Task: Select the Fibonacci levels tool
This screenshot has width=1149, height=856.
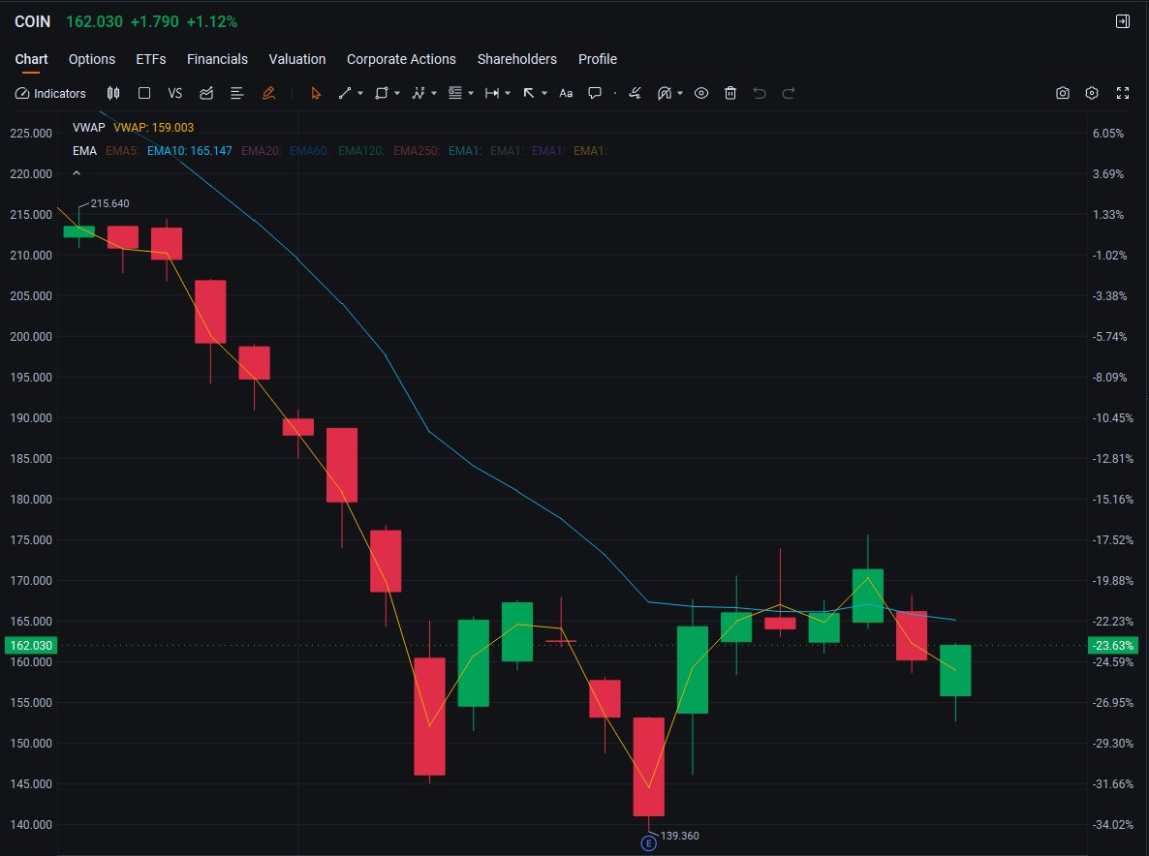Action: pyautogui.click(x=455, y=93)
